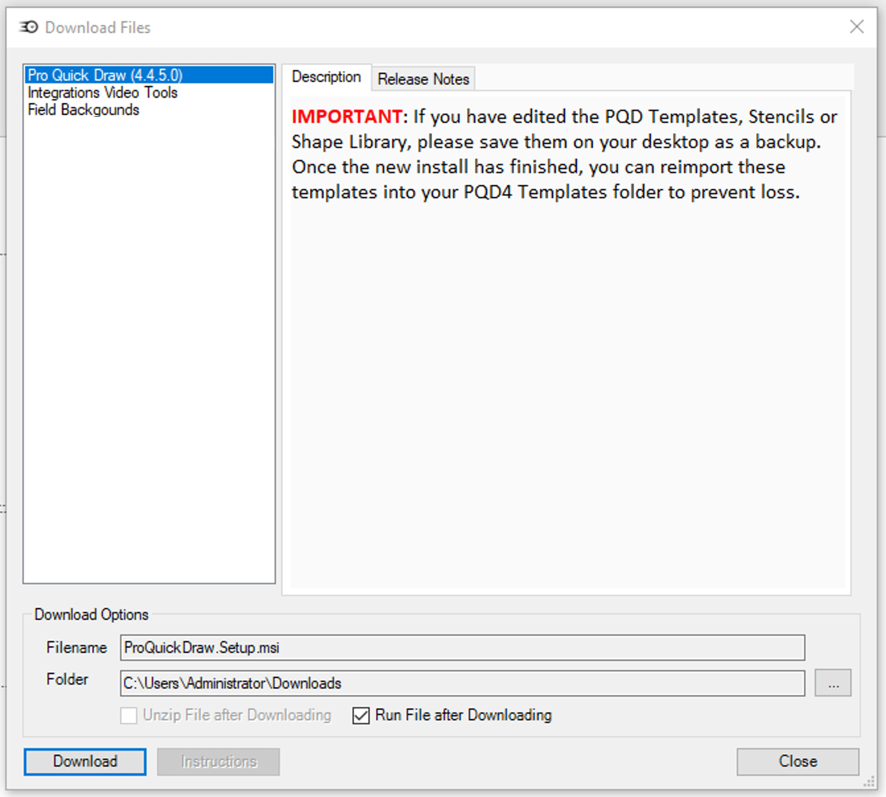Browse for a folder with the ... button
This screenshot has width=886, height=797.
pos(832,683)
